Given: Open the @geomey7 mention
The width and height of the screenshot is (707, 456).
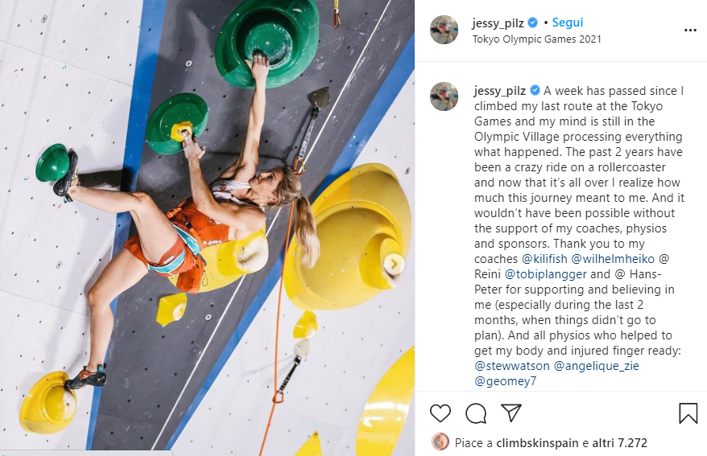Looking at the screenshot, I should (505, 381).
